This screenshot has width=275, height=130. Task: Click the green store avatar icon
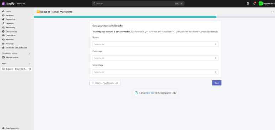tap(260, 4)
